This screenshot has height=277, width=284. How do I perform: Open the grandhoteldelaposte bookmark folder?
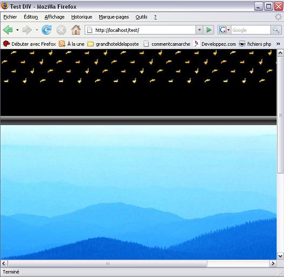[113, 44]
